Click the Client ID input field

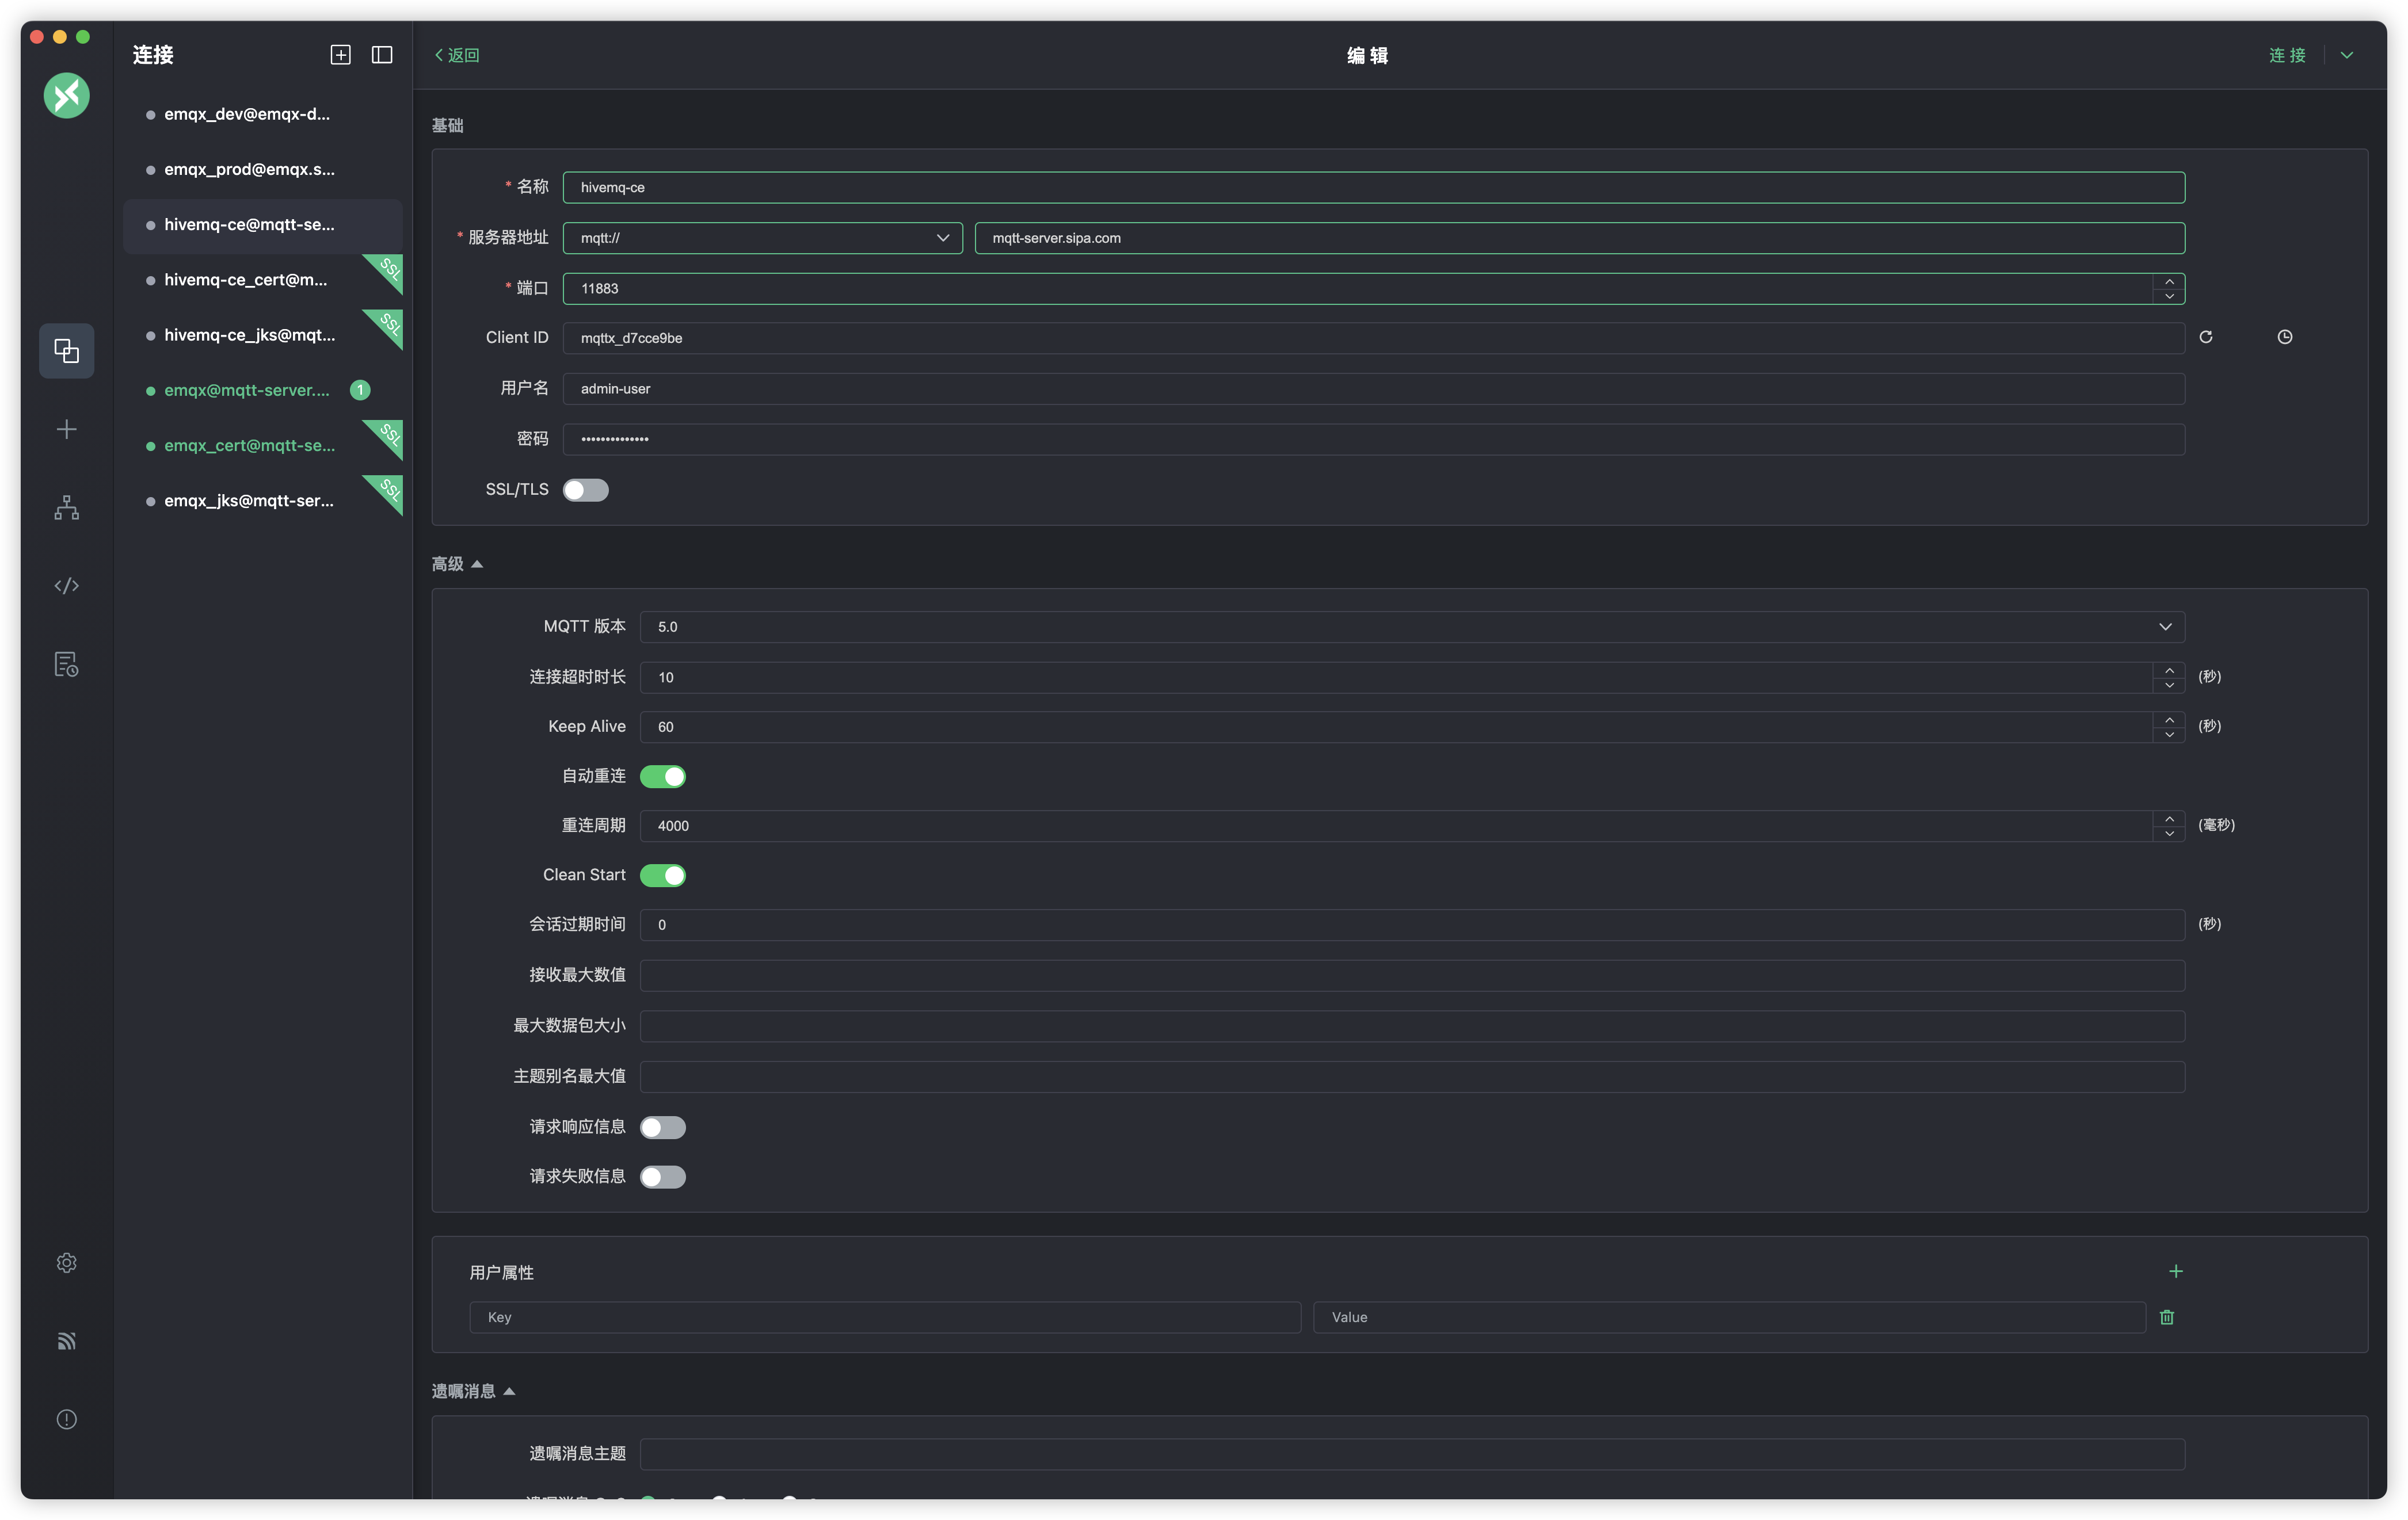click(x=1373, y=338)
